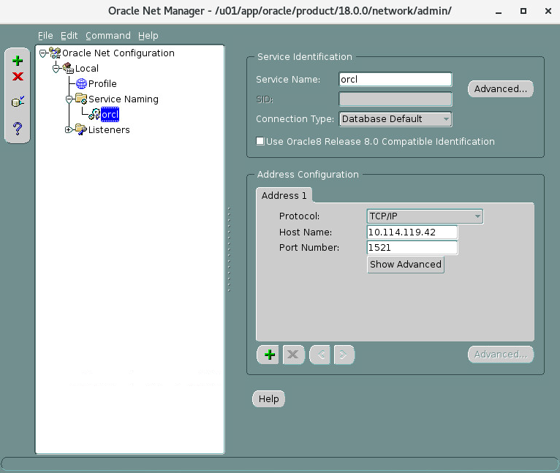
Task: Add a new address with green plus button
Action: (269, 355)
